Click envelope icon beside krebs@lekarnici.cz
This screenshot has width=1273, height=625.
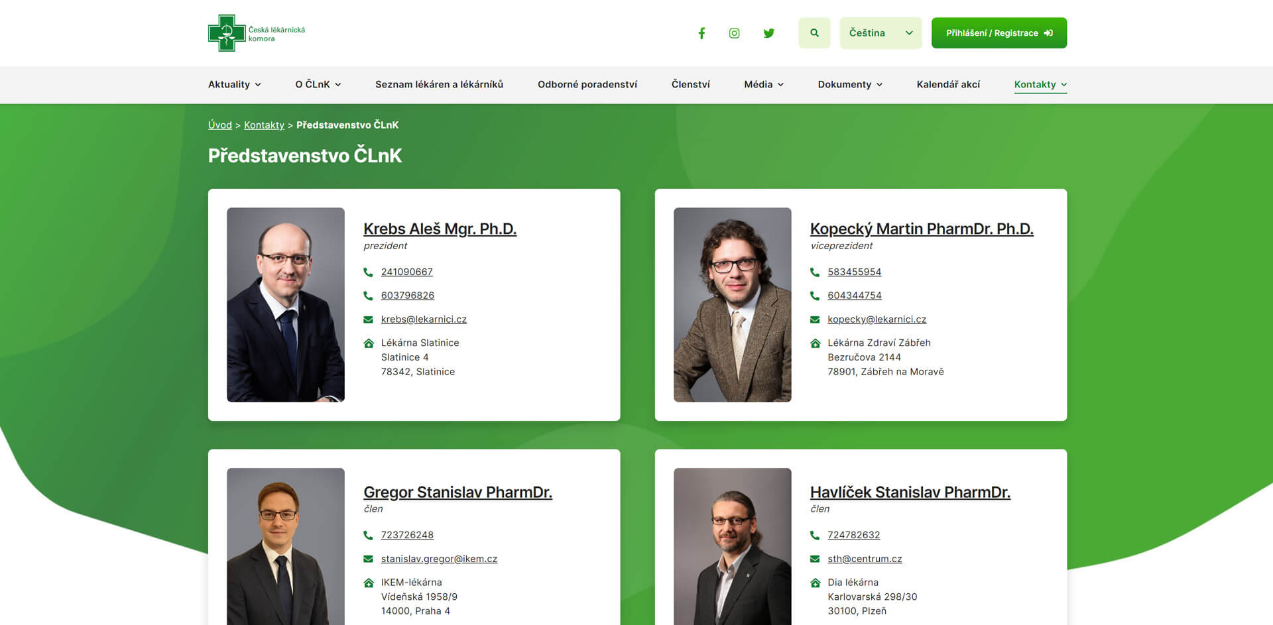[x=368, y=319]
